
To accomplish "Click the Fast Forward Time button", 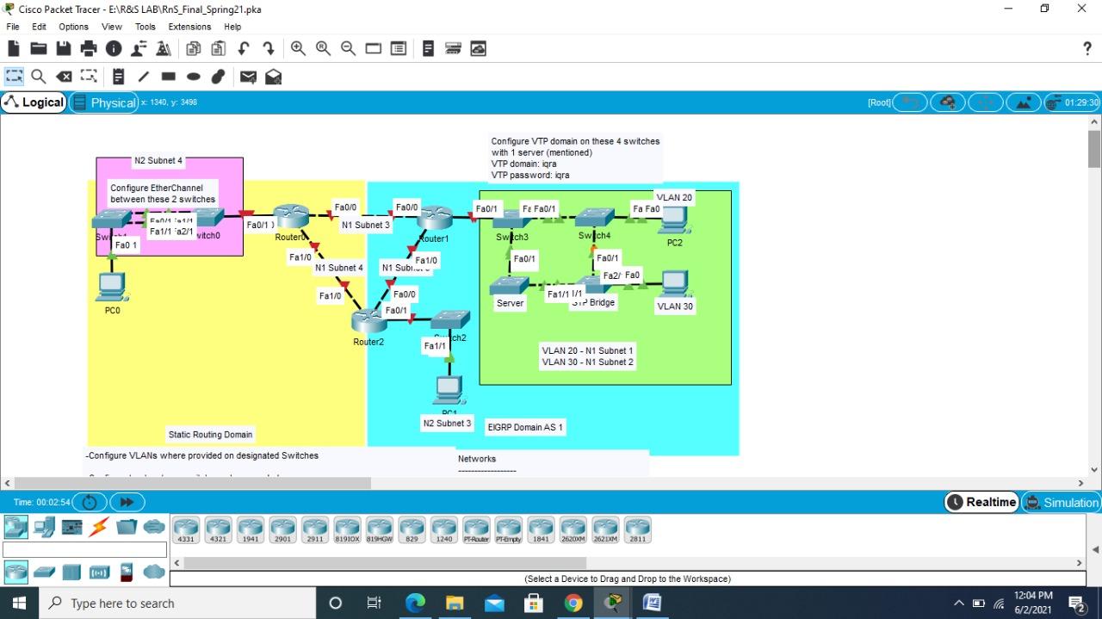I will [x=127, y=502].
